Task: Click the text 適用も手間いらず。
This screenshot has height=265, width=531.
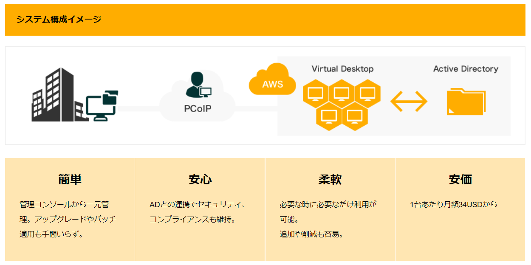Action: [x=51, y=234]
